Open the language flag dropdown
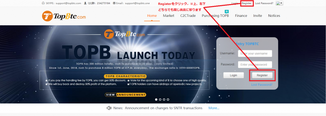 [x=279, y=3]
